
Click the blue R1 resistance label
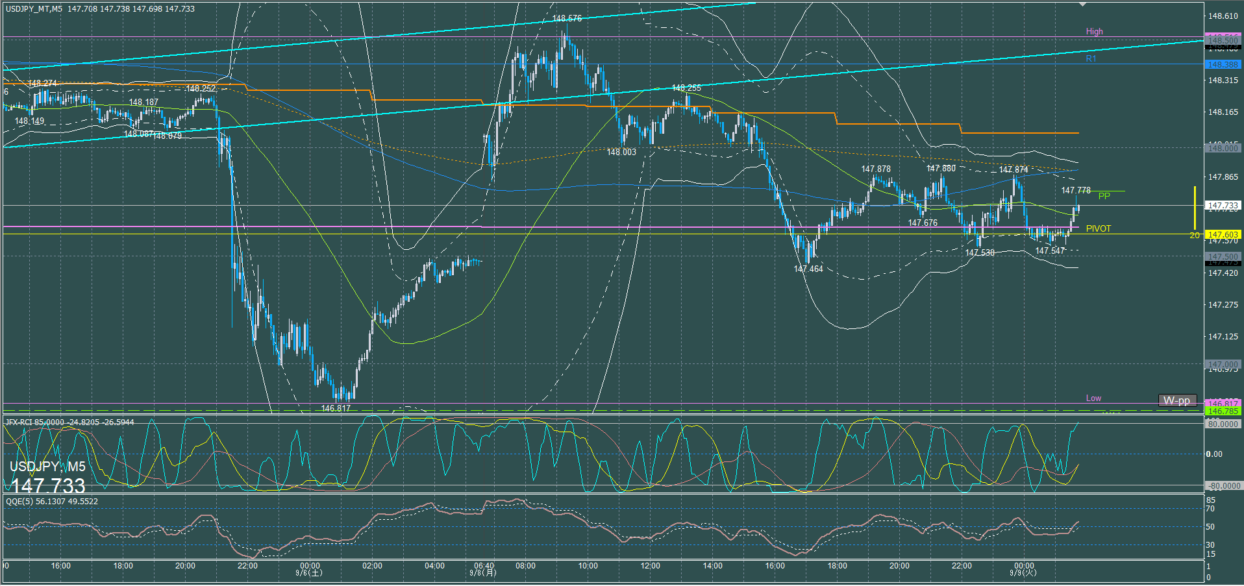tap(1091, 59)
